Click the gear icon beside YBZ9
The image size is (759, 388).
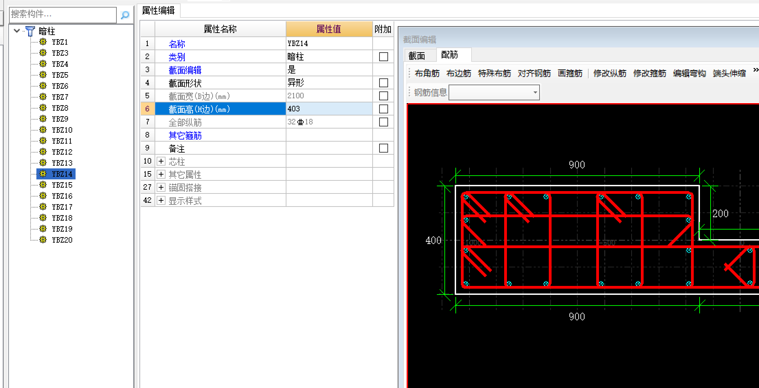[x=43, y=119]
